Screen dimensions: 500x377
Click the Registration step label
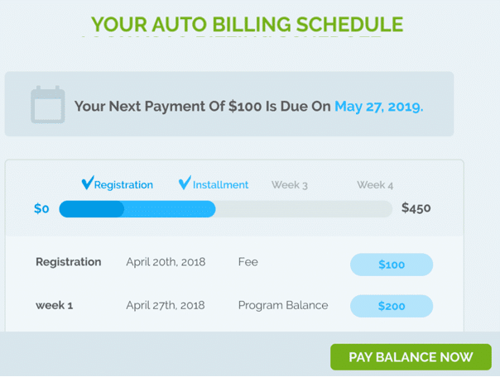pos(123,185)
